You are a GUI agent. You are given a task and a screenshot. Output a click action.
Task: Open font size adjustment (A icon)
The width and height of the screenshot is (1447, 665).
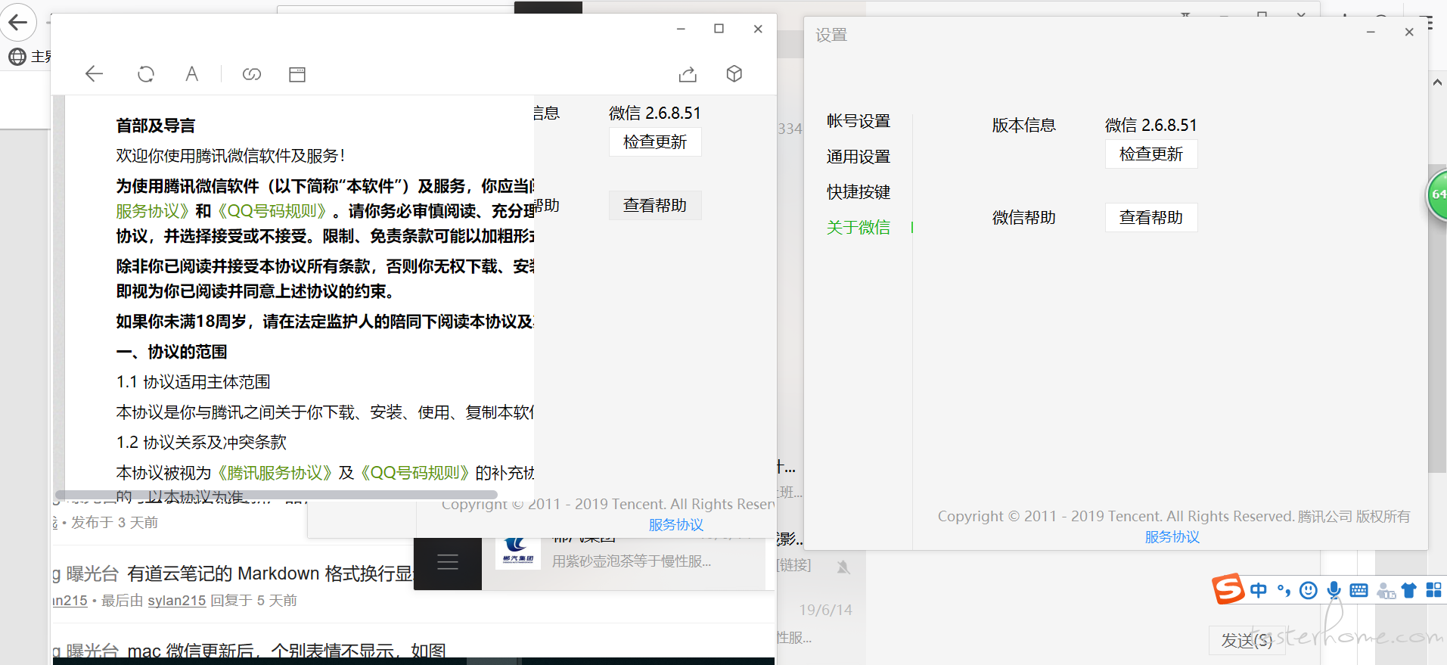click(x=192, y=73)
